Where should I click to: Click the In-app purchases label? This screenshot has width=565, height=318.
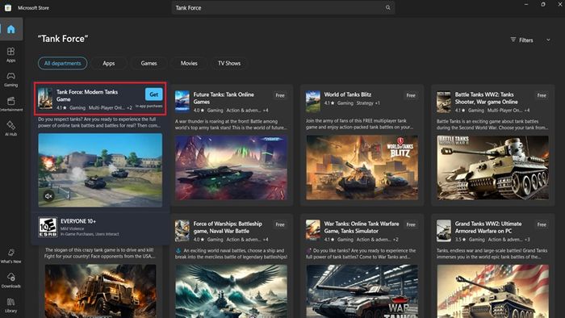pos(149,107)
